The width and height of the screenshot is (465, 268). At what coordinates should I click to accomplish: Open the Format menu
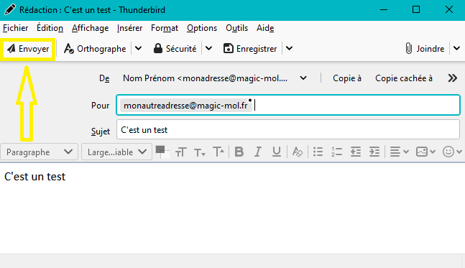[165, 28]
